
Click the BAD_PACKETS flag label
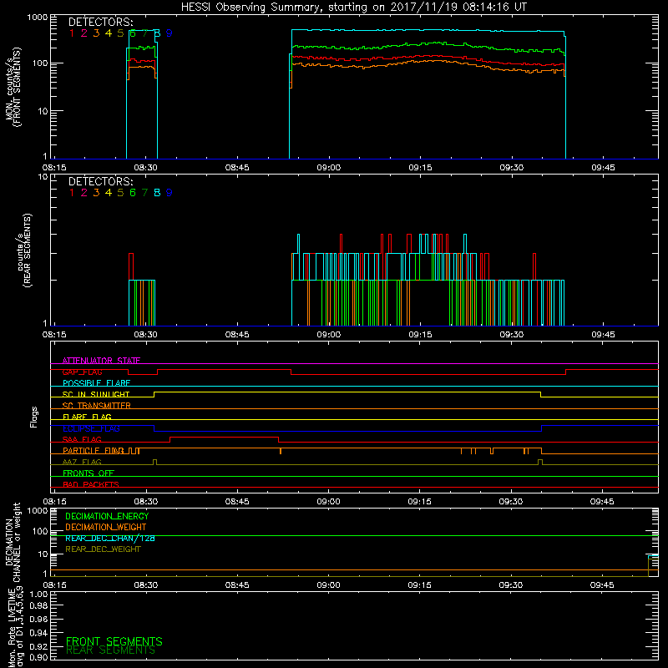tap(91, 485)
